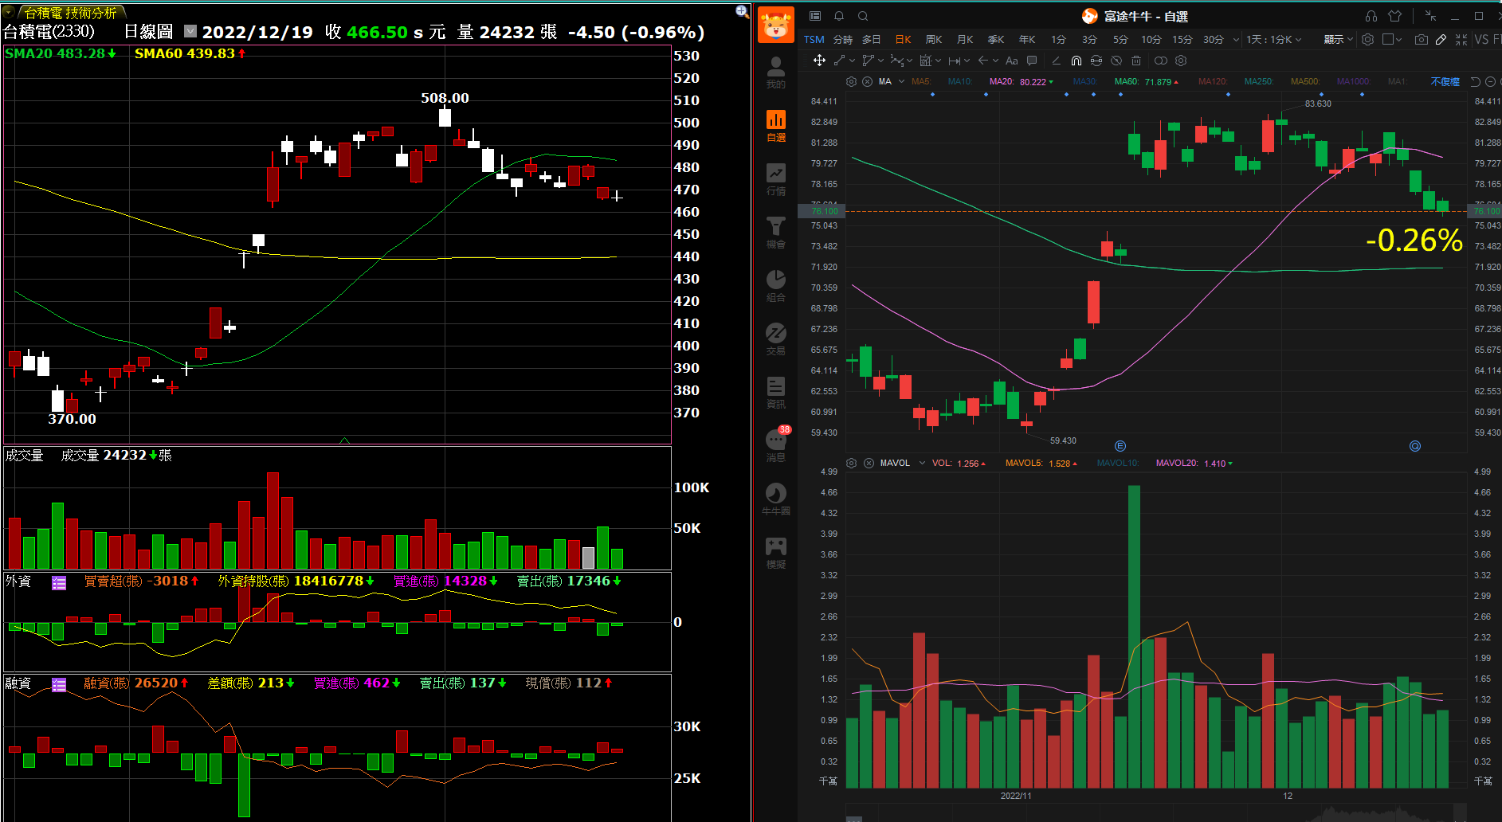Open the 1天:1分K dropdown
This screenshot has width=1502, height=822.
[1273, 39]
